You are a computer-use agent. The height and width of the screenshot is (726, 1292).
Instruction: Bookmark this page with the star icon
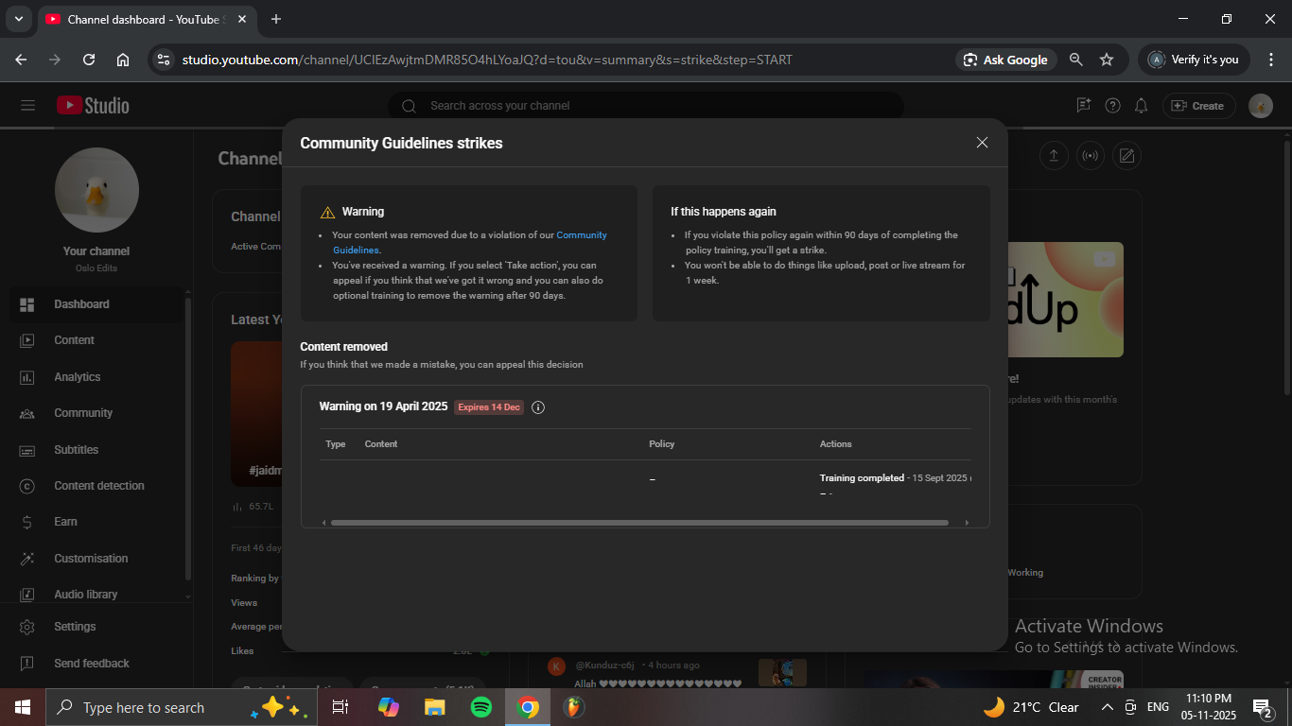(1107, 60)
